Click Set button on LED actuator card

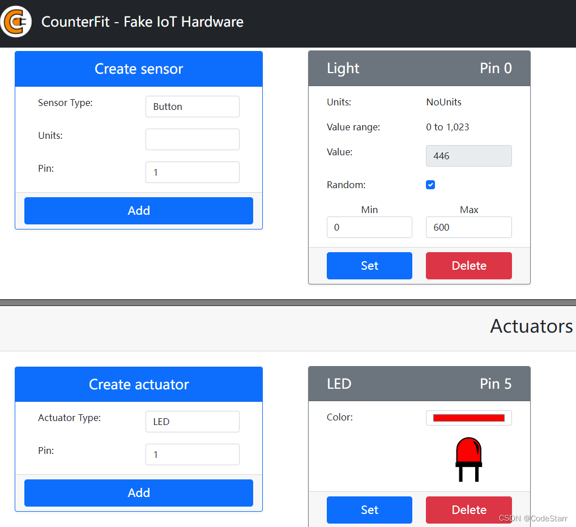[x=369, y=510]
